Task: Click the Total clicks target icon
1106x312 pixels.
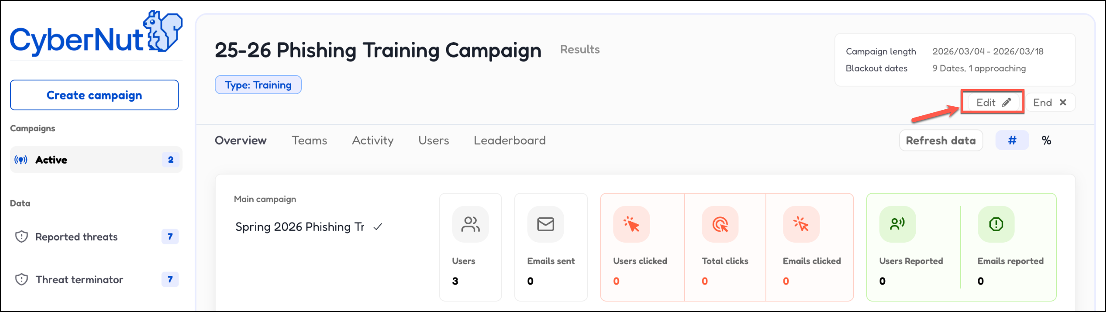Action: coord(720,224)
